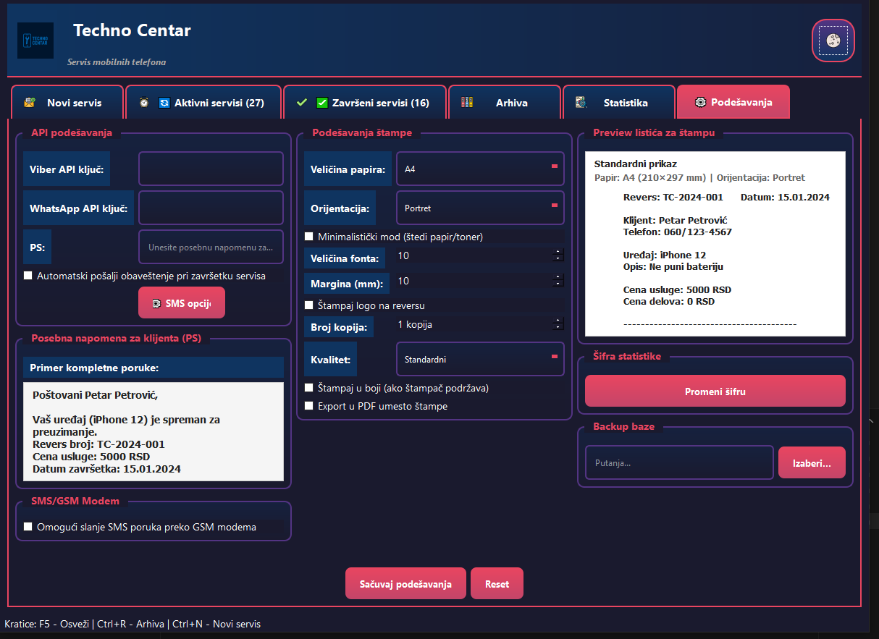The width and height of the screenshot is (879, 639).
Task: Click the Sačuvaj podešavanja button
Action: point(405,584)
